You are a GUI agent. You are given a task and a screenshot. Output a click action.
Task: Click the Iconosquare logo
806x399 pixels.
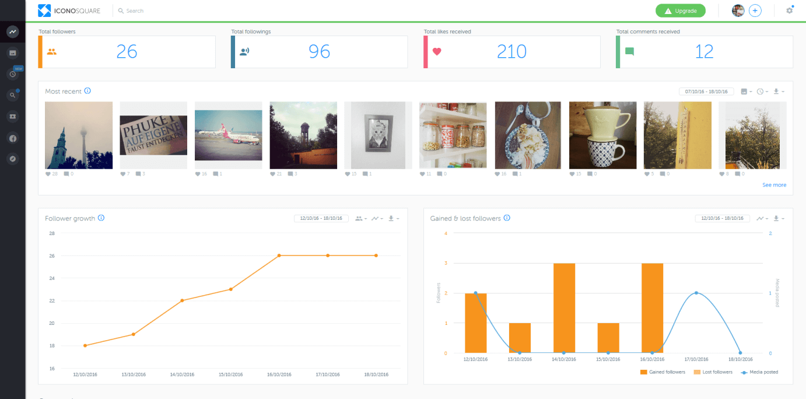click(x=70, y=10)
